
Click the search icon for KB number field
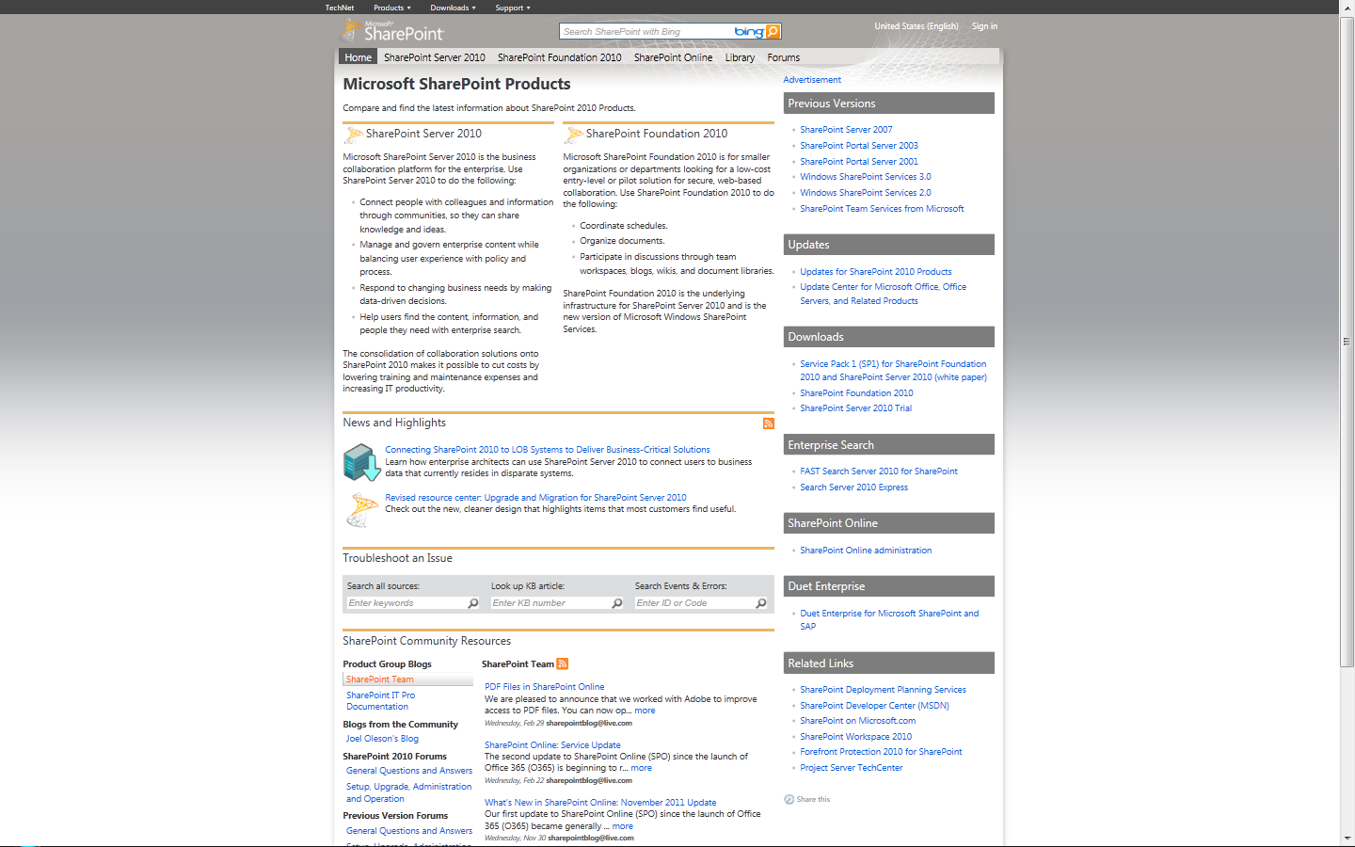tap(617, 603)
